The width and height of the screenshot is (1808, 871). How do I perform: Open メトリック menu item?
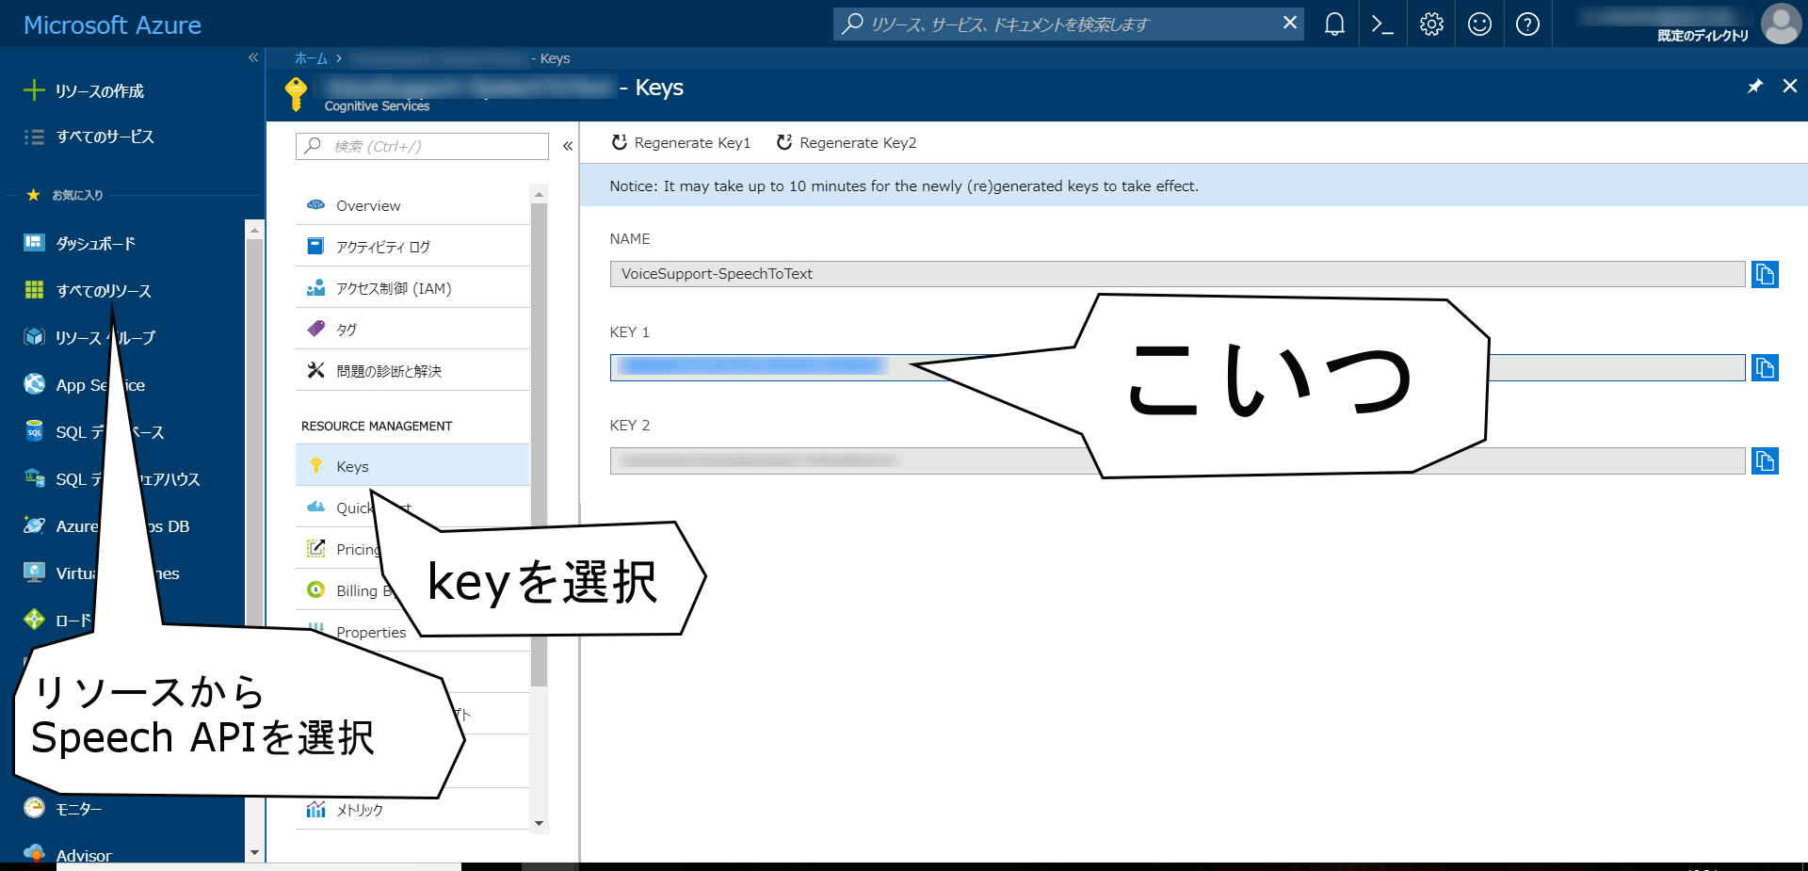(x=412, y=810)
